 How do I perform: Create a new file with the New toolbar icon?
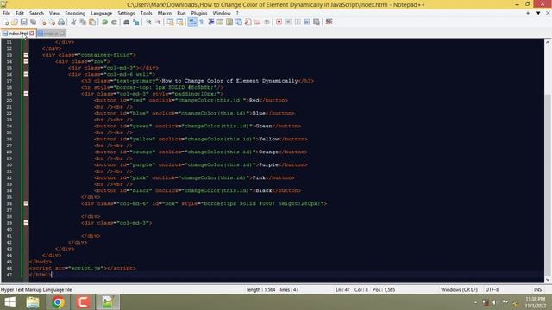pos(6,22)
